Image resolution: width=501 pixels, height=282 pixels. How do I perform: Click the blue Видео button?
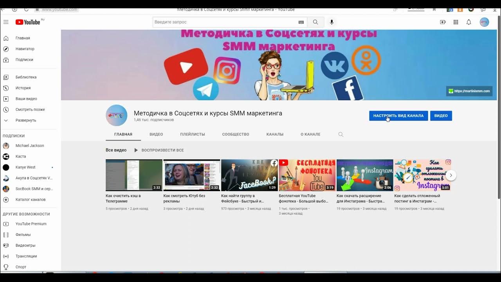pyautogui.click(x=441, y=116)
